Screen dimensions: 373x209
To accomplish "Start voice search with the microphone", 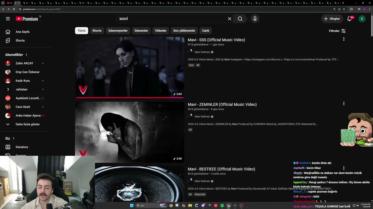I will coord(255,19).
